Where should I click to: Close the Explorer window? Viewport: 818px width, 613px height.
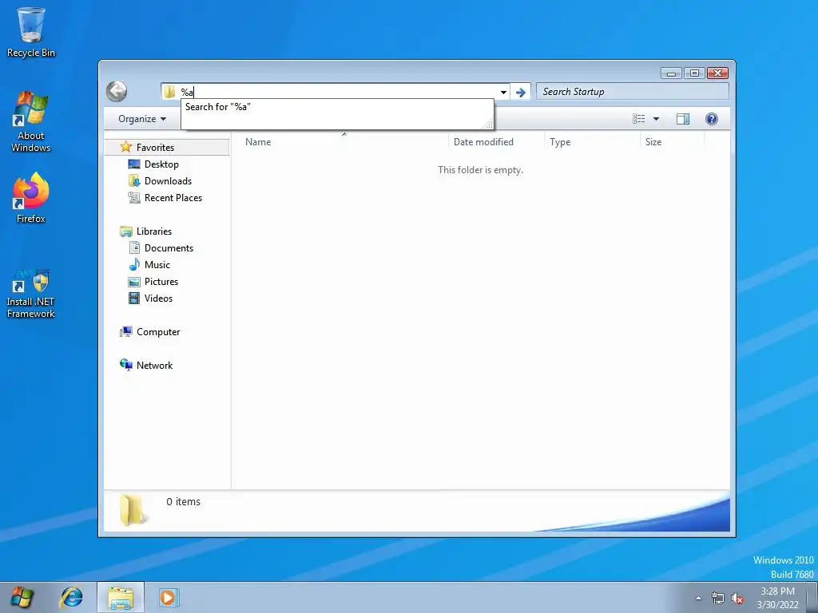718,73
